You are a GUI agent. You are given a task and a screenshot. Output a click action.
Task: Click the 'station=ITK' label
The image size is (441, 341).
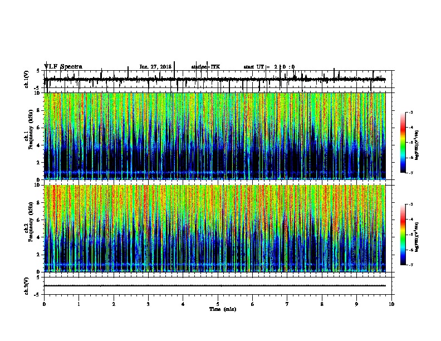[205, 67]
